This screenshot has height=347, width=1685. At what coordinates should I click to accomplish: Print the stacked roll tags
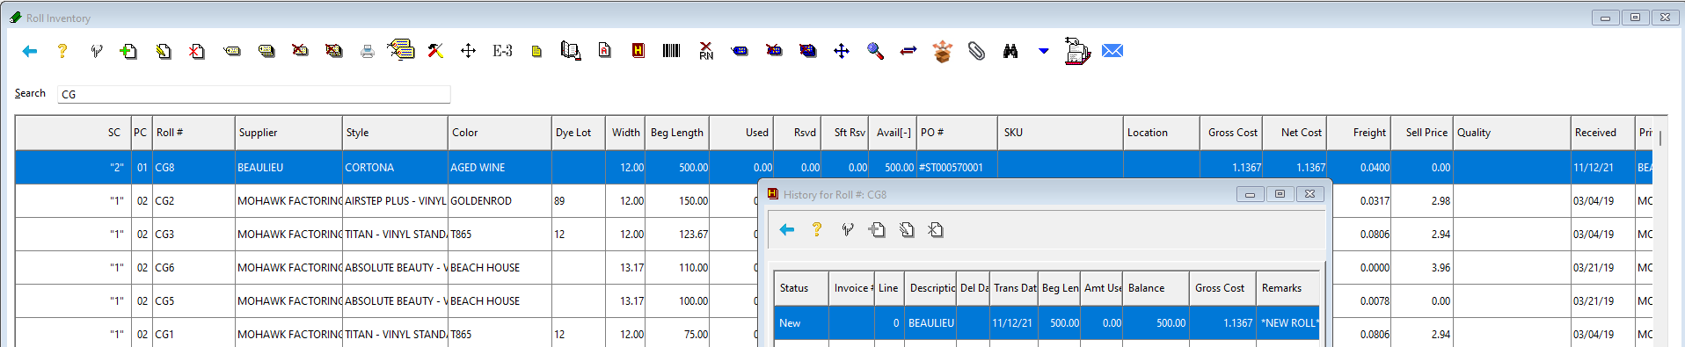pyautogui.click(x=266, y=52)
